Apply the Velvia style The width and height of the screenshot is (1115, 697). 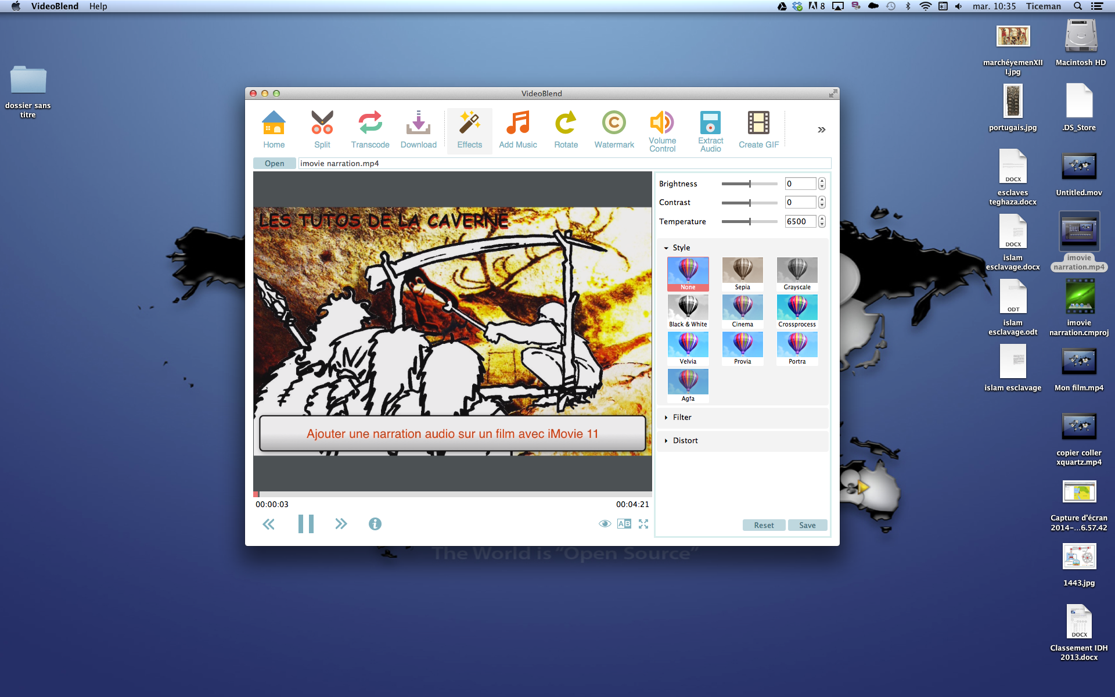point(688,348)
